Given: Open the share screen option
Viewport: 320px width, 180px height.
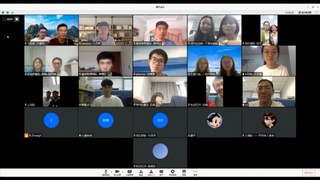Looking at the screenshot, I should click(130, 172).
